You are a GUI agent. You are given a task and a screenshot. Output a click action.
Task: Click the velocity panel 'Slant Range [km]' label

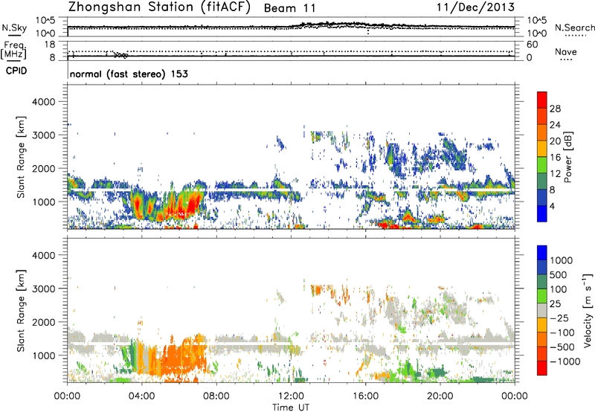tap(21, 311)
